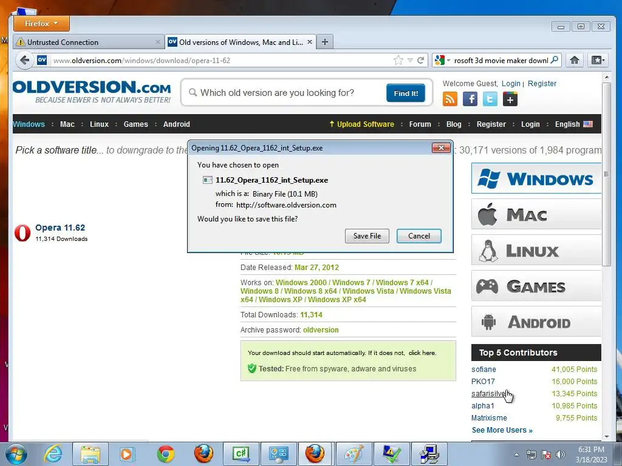Launch Internet Explorer from the taskbar
The height and width of the screenshot is (466, 622).
pos(53,454)
